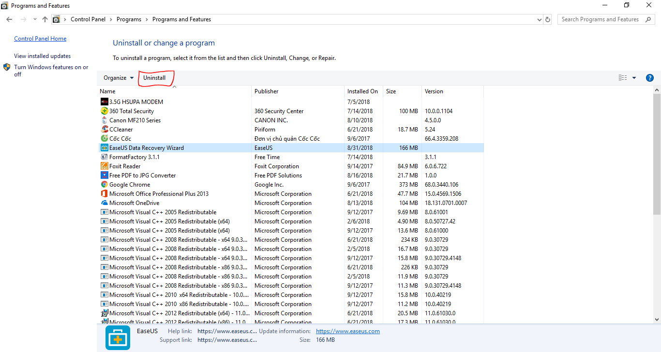Screen dimensions: 661x352
Task: Click the large EaseUS icon in details pane
Action: tap(118, 337)
